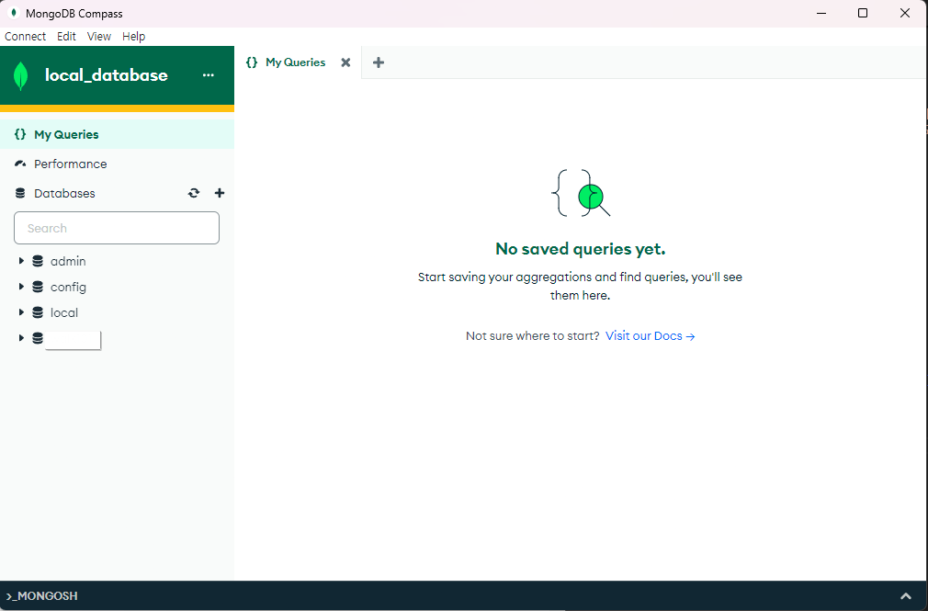Expand the MONGOSH shell panel chevron

pyautogui.click(x=906, y=596)
